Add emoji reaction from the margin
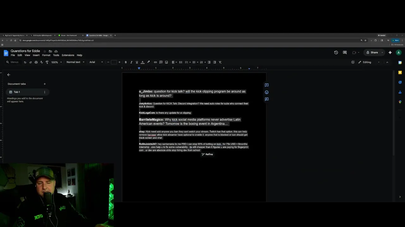The image size is (405, 227). click(x=267, y=92)
